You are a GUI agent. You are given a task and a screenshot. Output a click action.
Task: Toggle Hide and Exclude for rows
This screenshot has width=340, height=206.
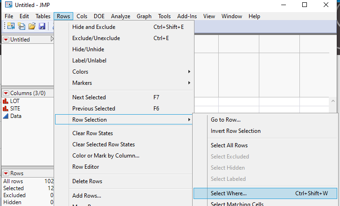[94, 27]
